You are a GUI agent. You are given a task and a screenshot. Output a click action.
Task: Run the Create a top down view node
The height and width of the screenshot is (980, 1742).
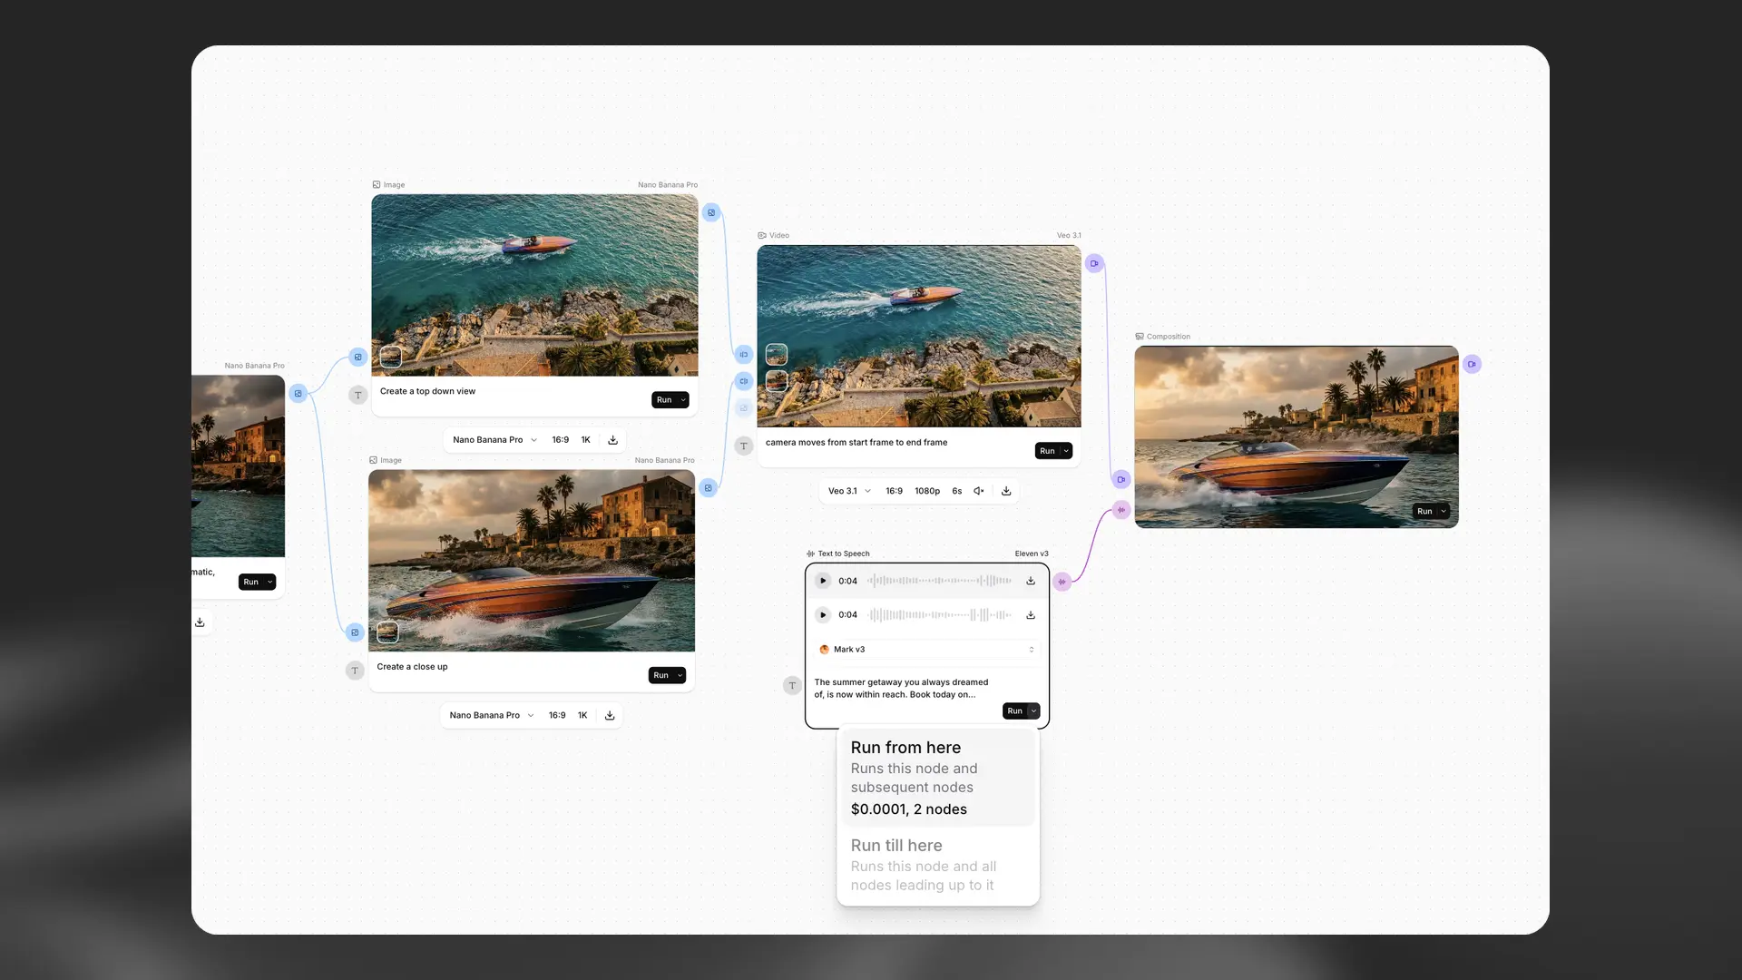665,399
